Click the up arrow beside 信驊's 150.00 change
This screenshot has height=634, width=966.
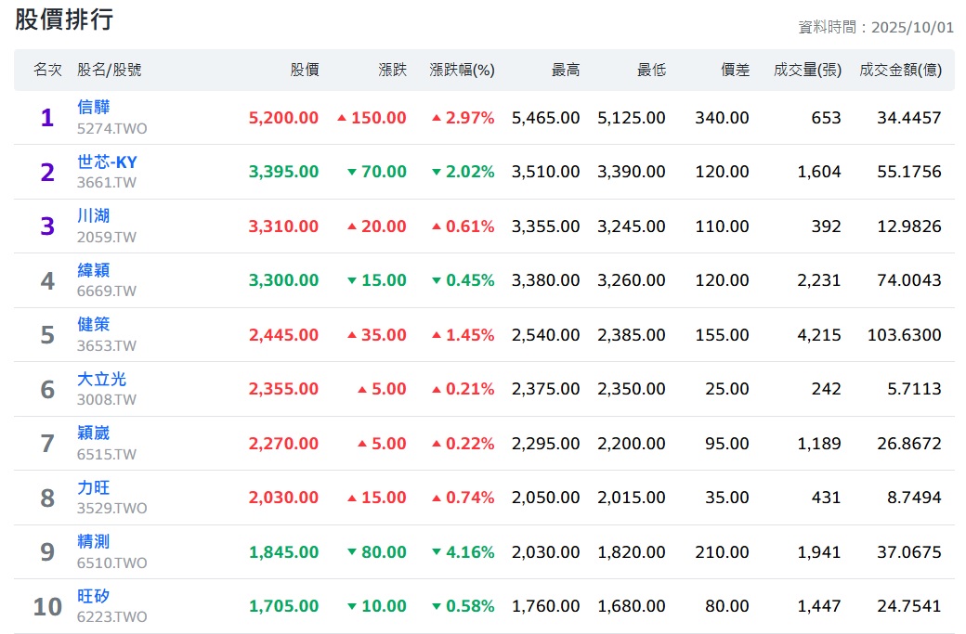pos(342,118)
